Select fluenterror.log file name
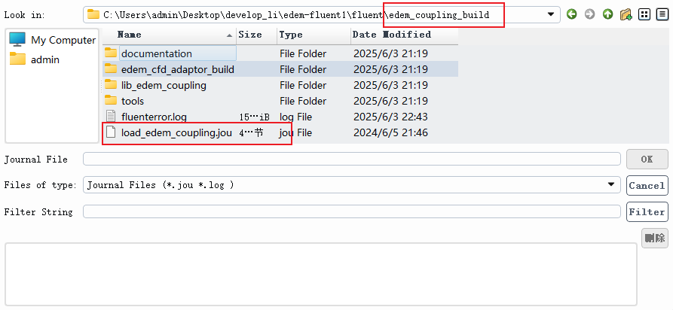 pyautogui.click(x=154, y=117)
